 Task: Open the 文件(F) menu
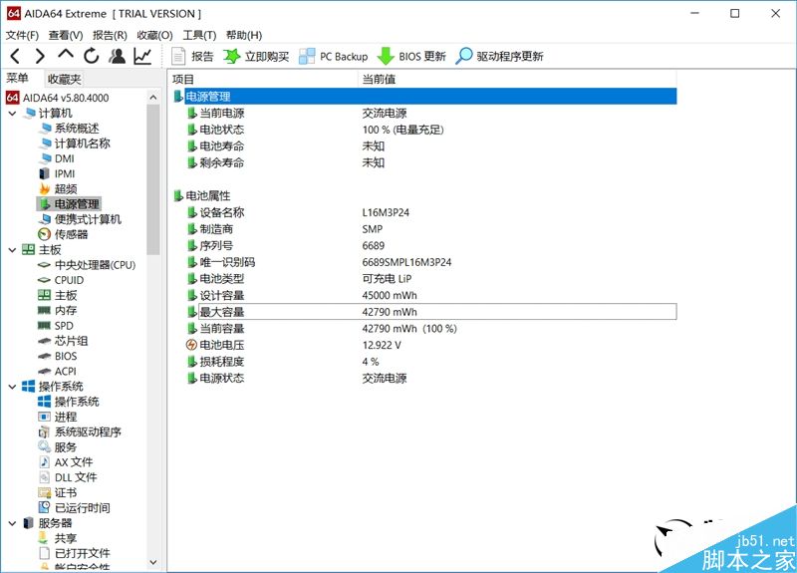(x=22, y=35)
